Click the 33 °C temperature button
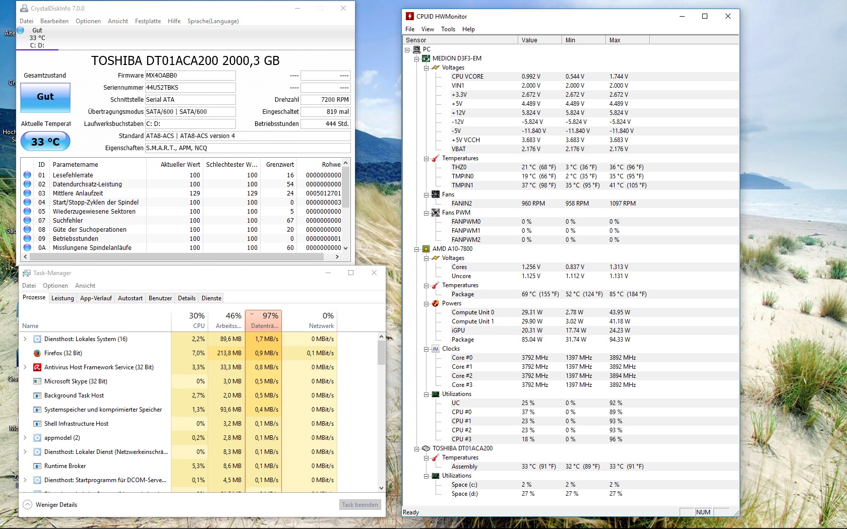Image resolution: width=847 pixels, height=529 pixels. point(45,142)
